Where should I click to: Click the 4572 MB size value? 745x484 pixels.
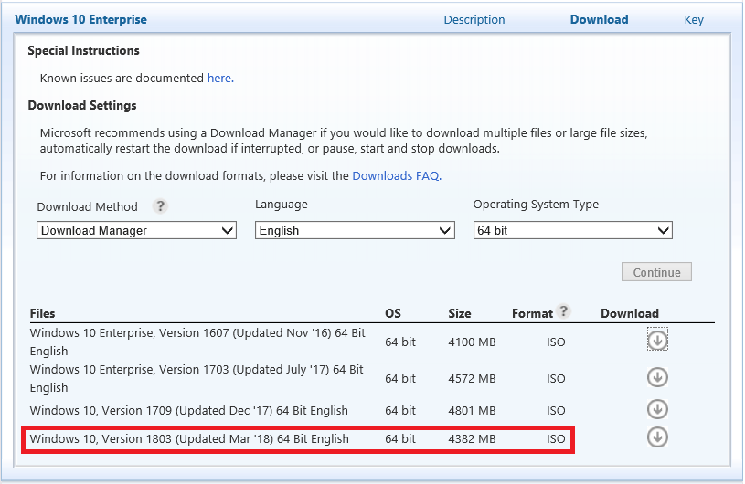472,379
